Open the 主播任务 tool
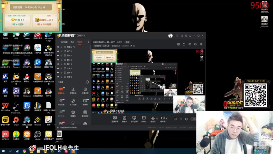273x154 pixels. tap(85, 91)
